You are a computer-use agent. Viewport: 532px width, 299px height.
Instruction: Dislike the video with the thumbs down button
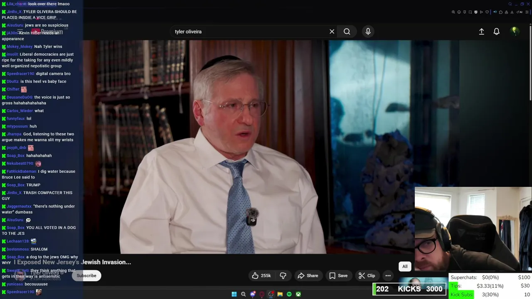283,276
